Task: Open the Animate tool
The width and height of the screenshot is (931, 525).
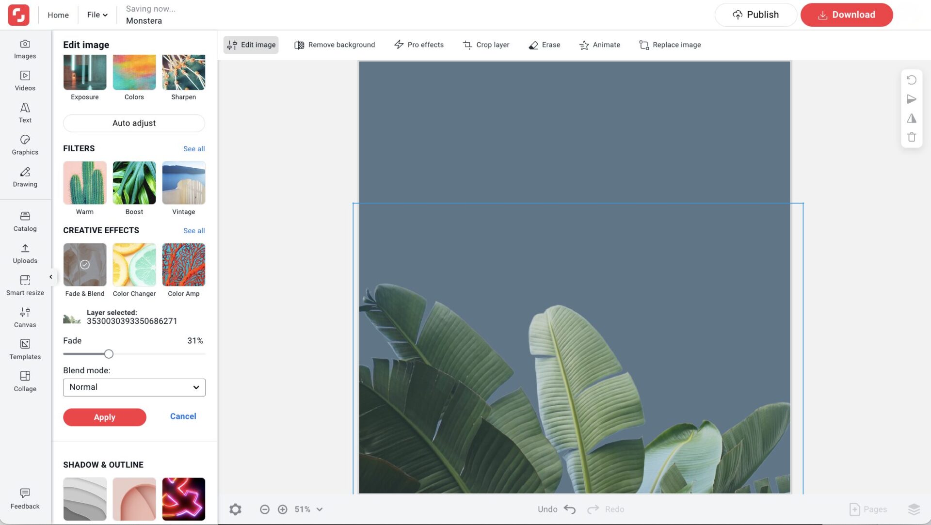Action: (x=600, y=45)
